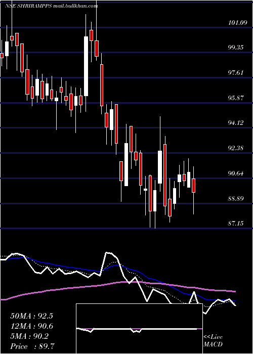
Task: Click inside the MACD inset panel
Action: coord(139,329)
